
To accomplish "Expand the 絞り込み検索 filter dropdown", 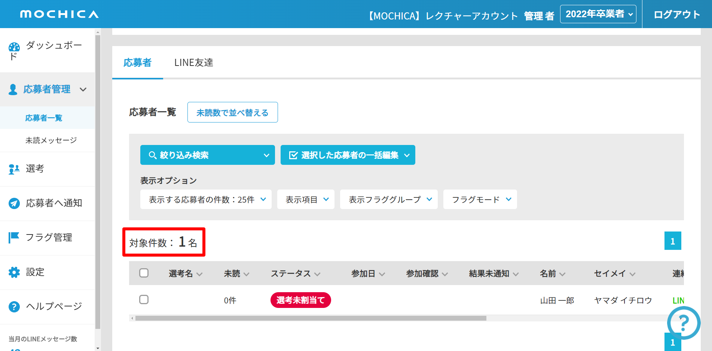I will click(207, 155).
